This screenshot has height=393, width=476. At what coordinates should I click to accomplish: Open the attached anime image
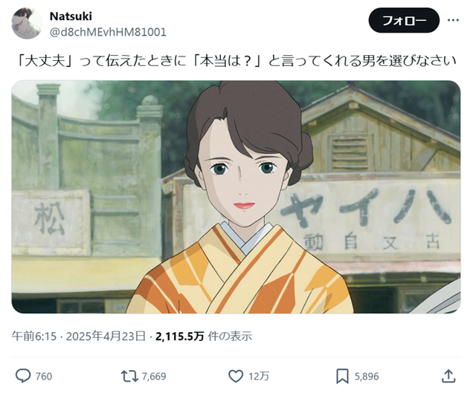236,197
